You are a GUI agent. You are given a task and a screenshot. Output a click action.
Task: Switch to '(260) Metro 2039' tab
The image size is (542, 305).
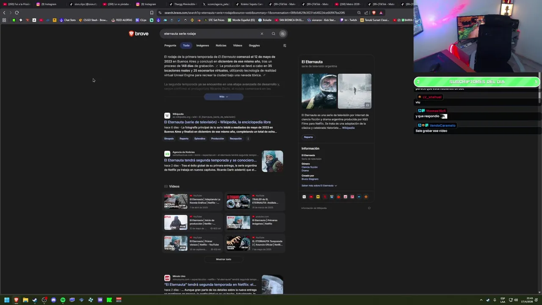coord(349,4)
